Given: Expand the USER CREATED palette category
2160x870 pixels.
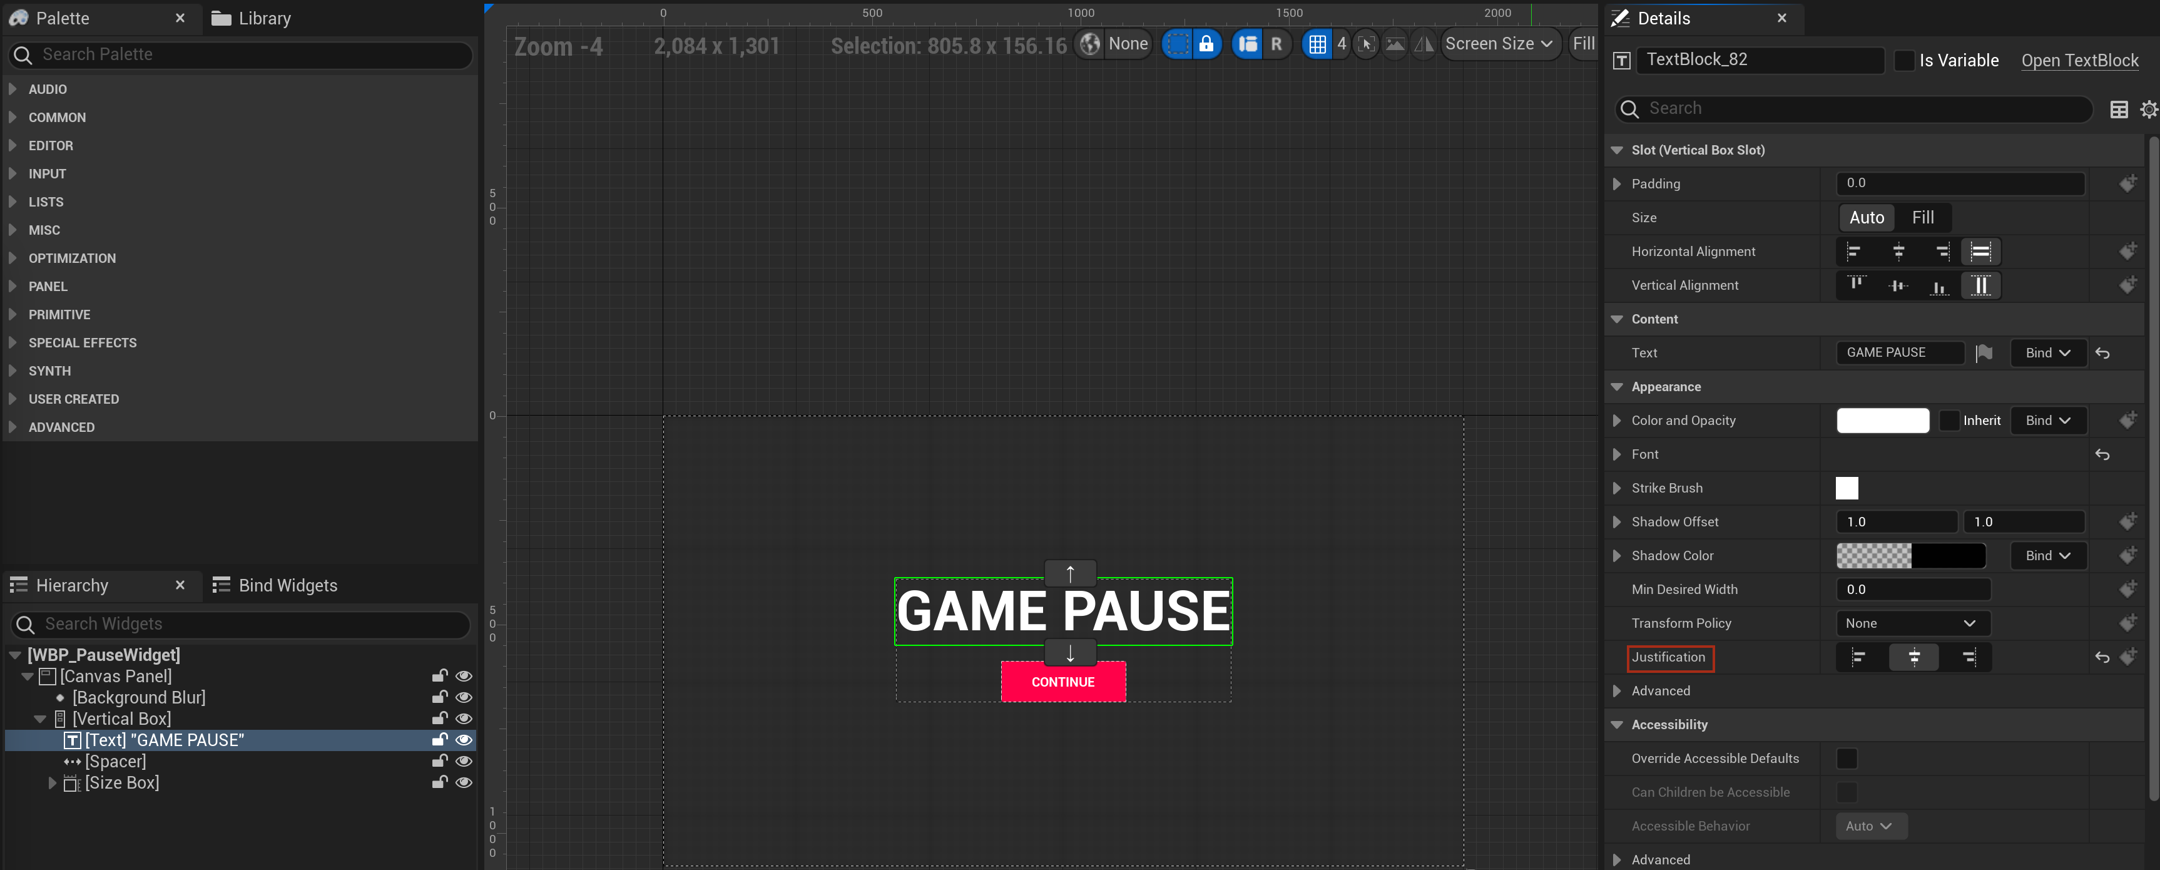Looking at the screenshot, I should (x=13, y=399).
